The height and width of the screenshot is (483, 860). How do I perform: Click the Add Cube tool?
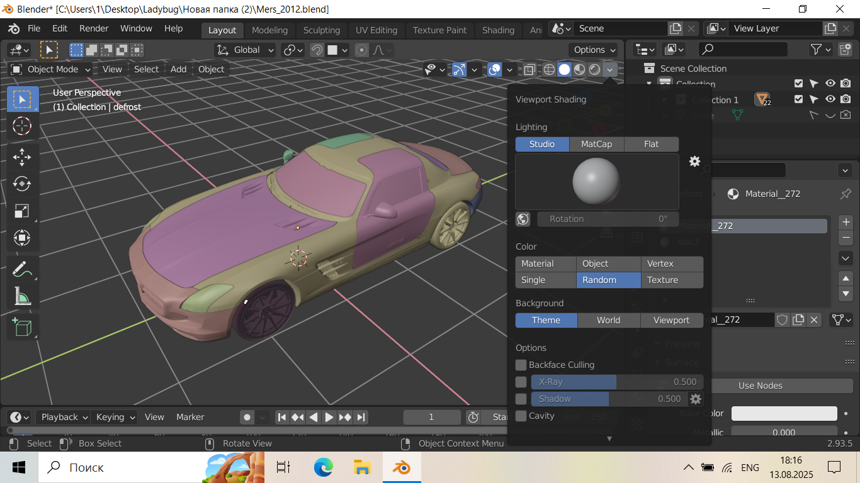22,327
